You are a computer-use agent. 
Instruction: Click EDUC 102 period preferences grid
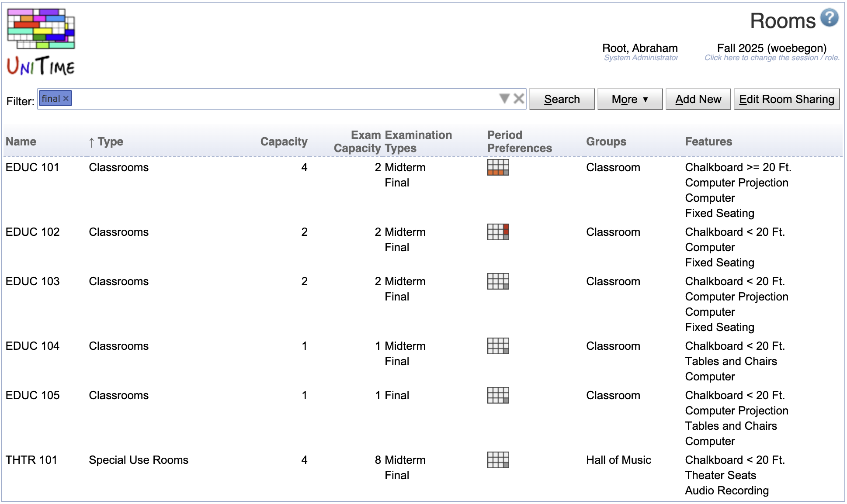498,232
